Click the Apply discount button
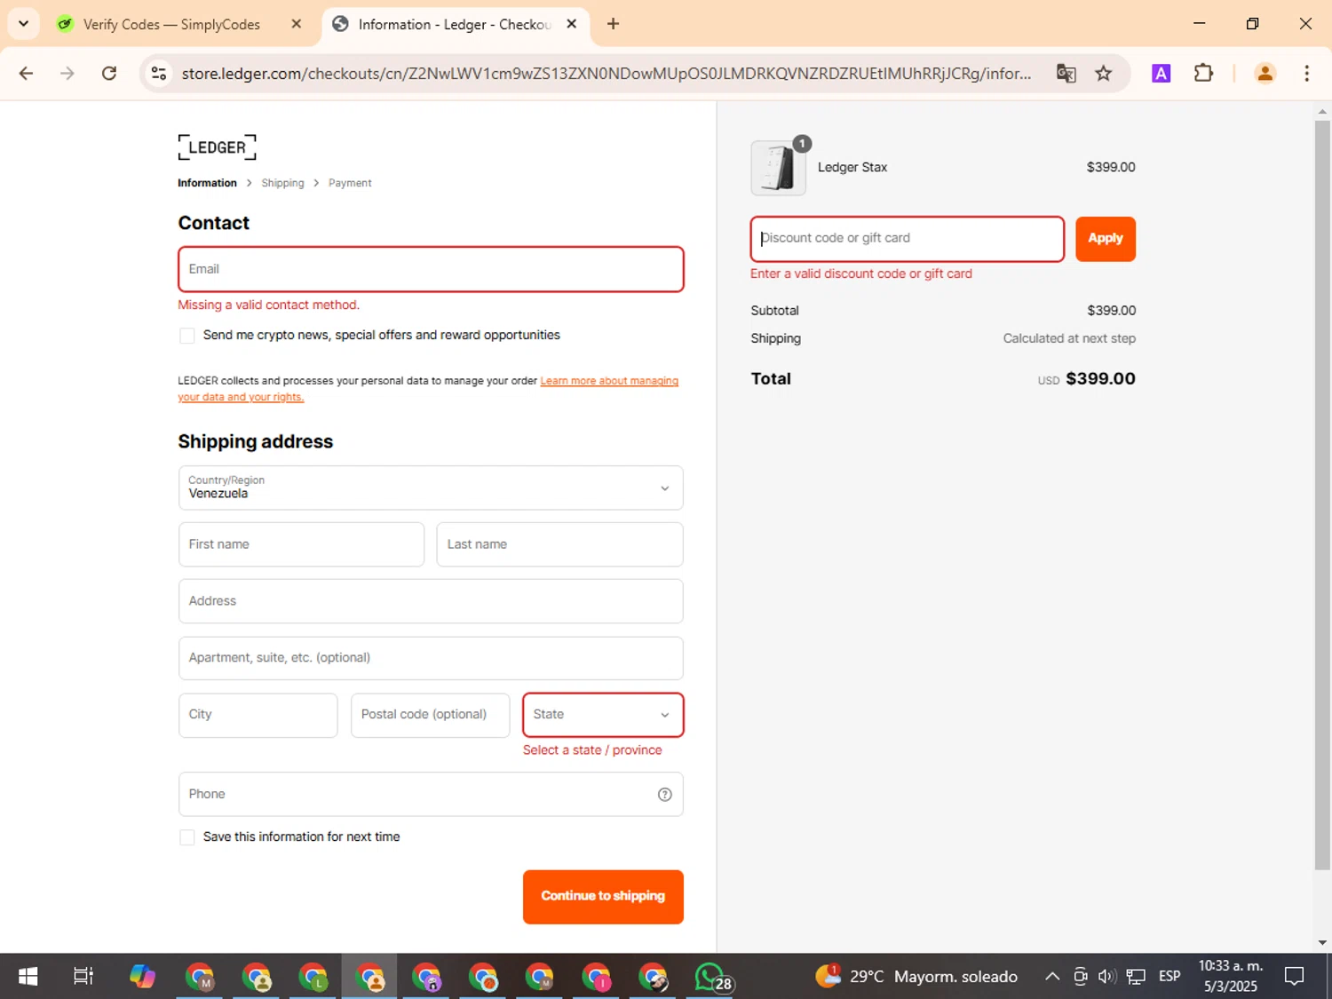The height and width of the screenshot is (999, 1332). [1106, 239]
